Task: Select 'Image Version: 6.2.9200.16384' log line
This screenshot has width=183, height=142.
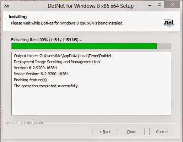Action: [41, 74]
